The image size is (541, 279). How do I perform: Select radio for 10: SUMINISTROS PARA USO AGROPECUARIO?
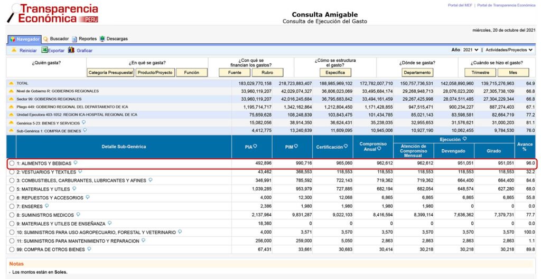coord(12,232)
